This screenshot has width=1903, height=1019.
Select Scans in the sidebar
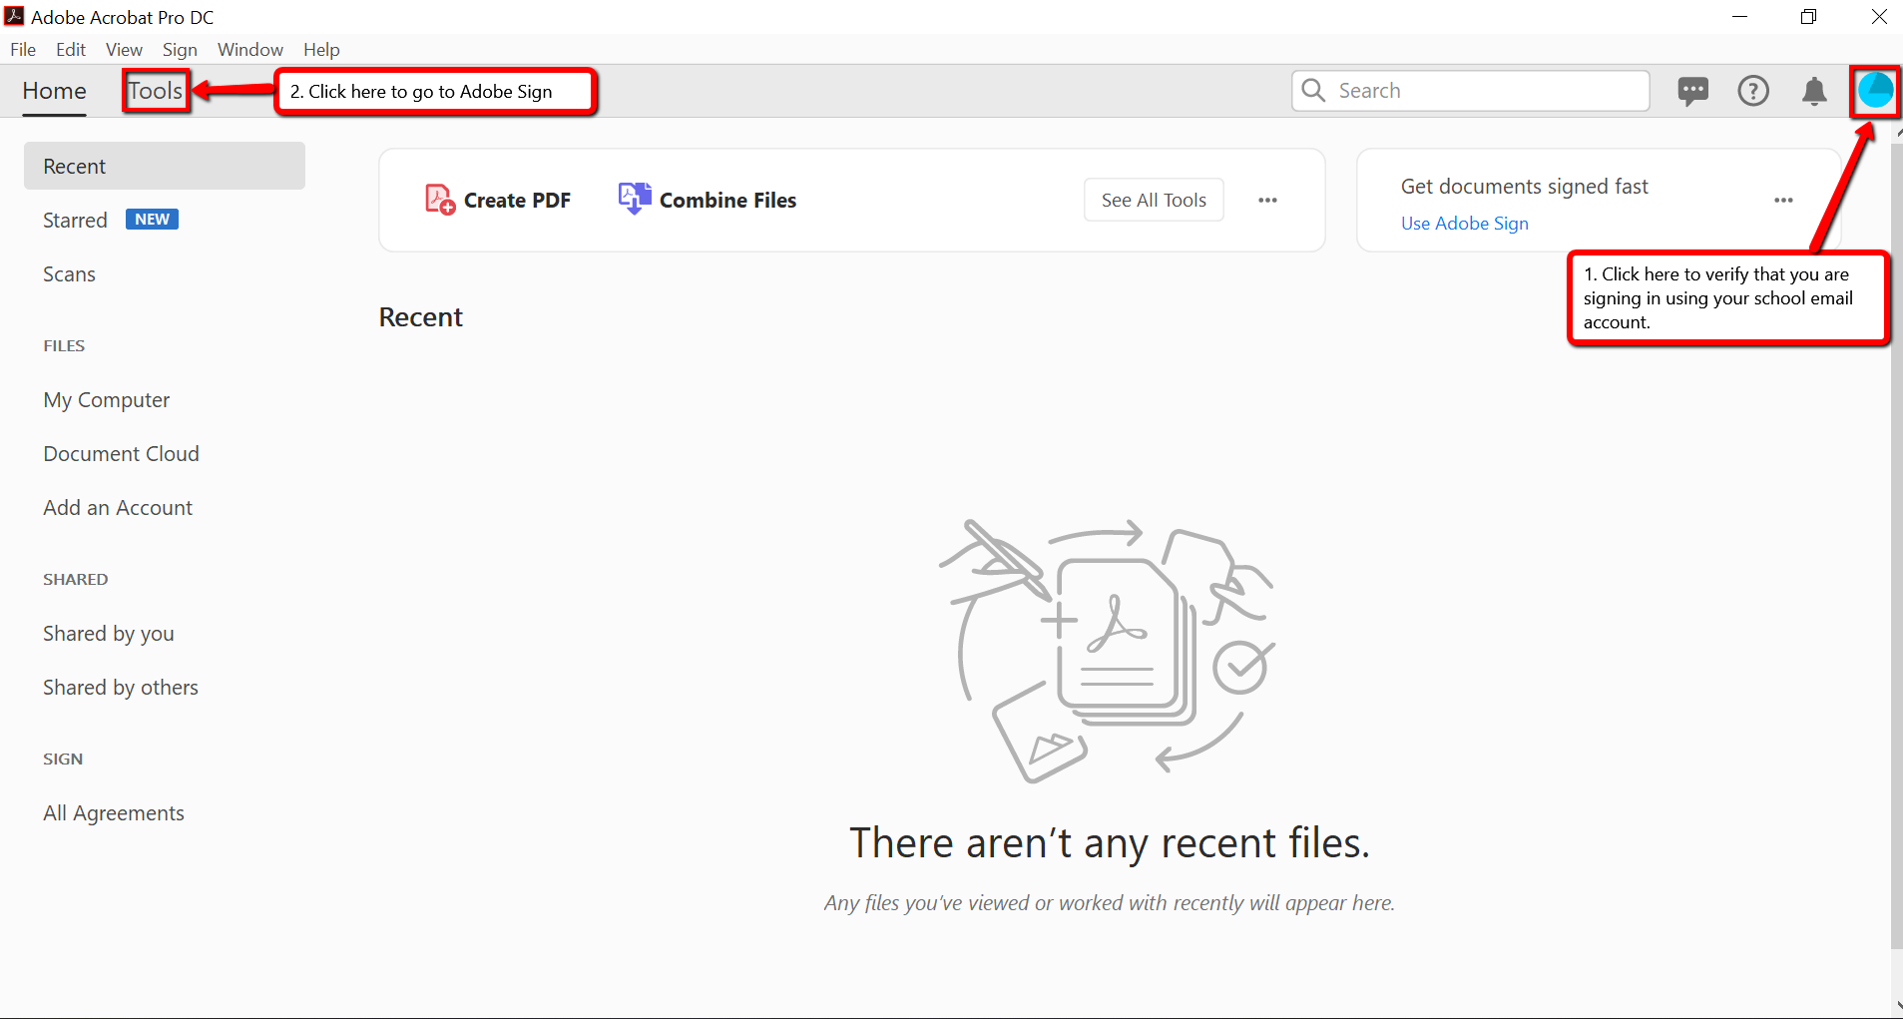coord(69,274)
